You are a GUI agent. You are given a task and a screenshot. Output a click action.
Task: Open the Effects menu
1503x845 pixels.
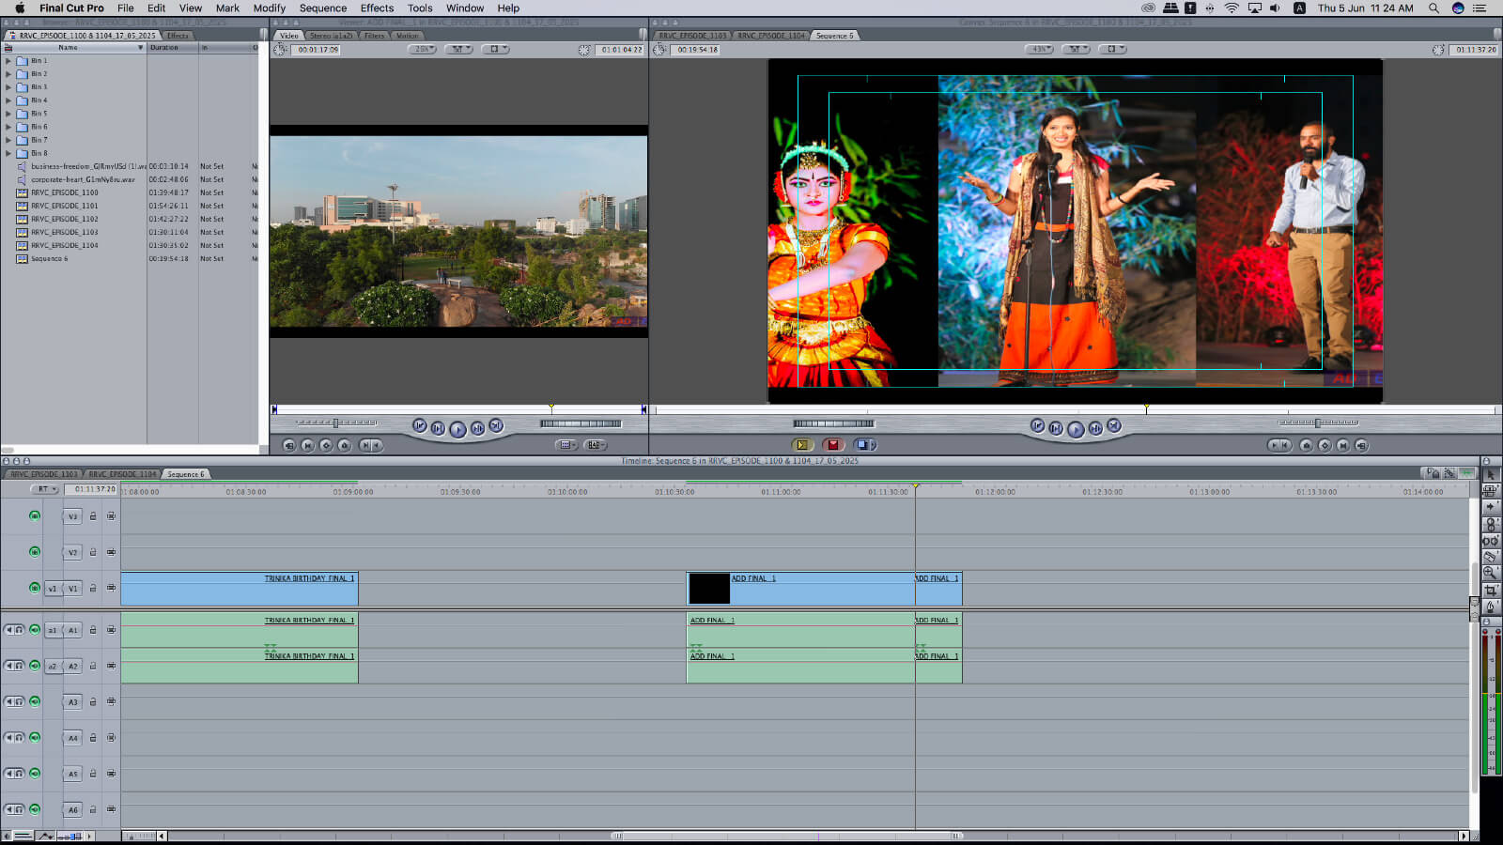pos(377,8)
